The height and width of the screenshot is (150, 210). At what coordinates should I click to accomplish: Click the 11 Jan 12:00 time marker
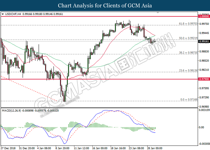pos(81,148)
